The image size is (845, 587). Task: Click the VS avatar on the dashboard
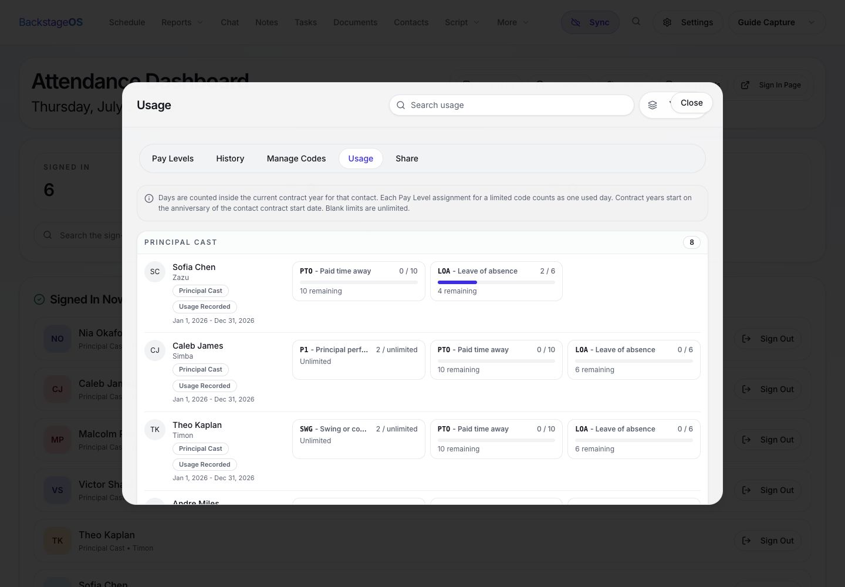pos(58,490)
